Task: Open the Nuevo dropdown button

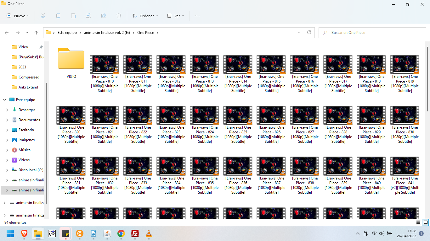Action: click(x=18, y=16)
